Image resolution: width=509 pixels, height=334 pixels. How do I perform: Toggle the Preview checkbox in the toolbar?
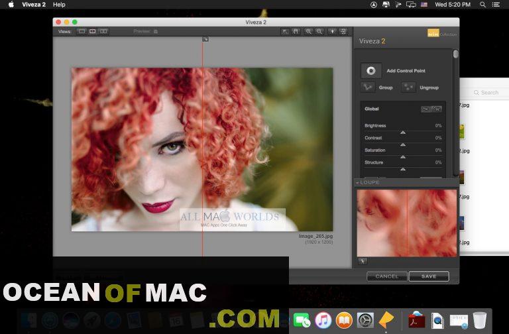click(x=156, y=32)
